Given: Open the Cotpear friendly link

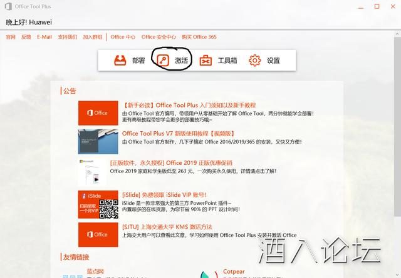Looking at the screenshot, I should click(x=234, y=271).
